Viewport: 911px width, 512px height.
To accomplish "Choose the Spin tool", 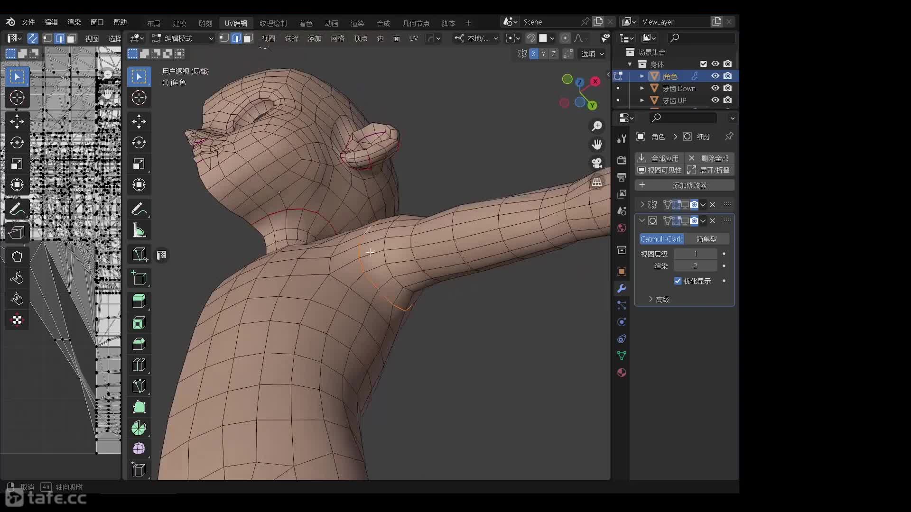I will [139, 428].
